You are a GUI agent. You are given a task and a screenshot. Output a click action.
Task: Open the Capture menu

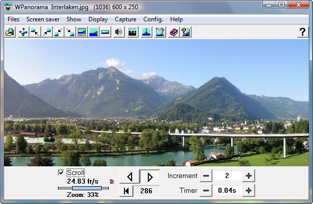126,19
